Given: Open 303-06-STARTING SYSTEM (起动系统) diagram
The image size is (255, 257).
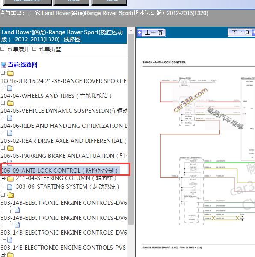Looking at the screenshot, I should (68, 186).
